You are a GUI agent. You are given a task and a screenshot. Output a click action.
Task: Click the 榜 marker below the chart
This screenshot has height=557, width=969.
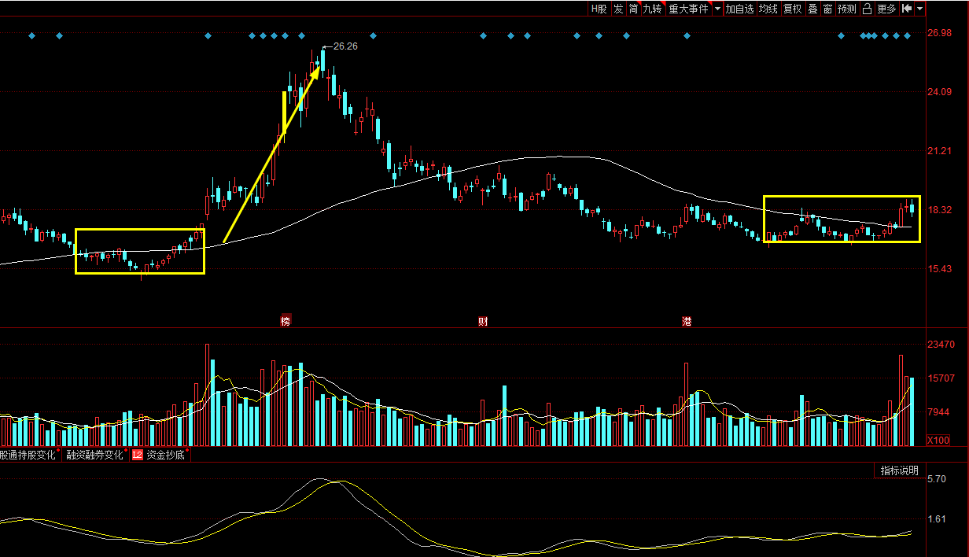[x=286, y=321]
